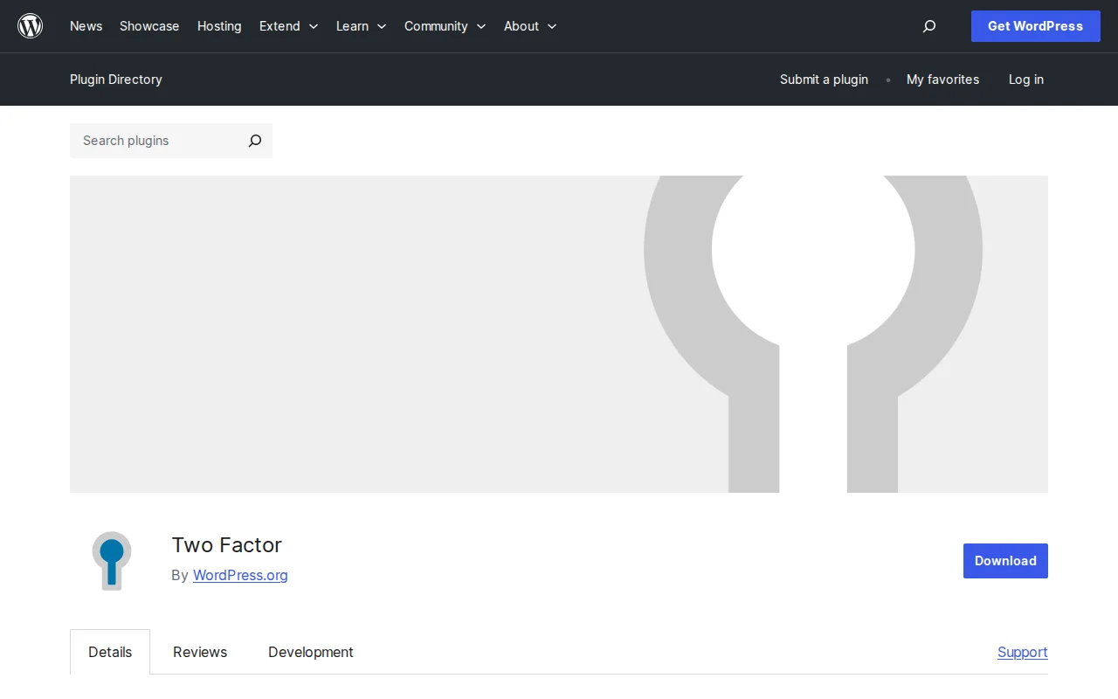Click Submit a plugin
This screenshot has width=1118, height=699.
click(824, 80)
